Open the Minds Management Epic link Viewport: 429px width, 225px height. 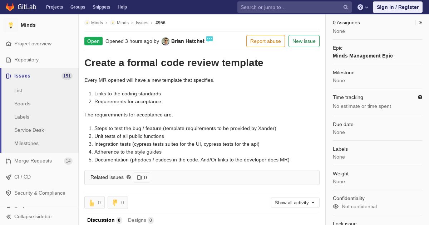point(363,56)
